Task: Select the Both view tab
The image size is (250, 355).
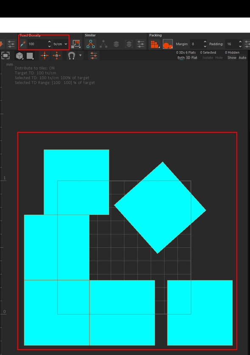Action: (181, 58)
